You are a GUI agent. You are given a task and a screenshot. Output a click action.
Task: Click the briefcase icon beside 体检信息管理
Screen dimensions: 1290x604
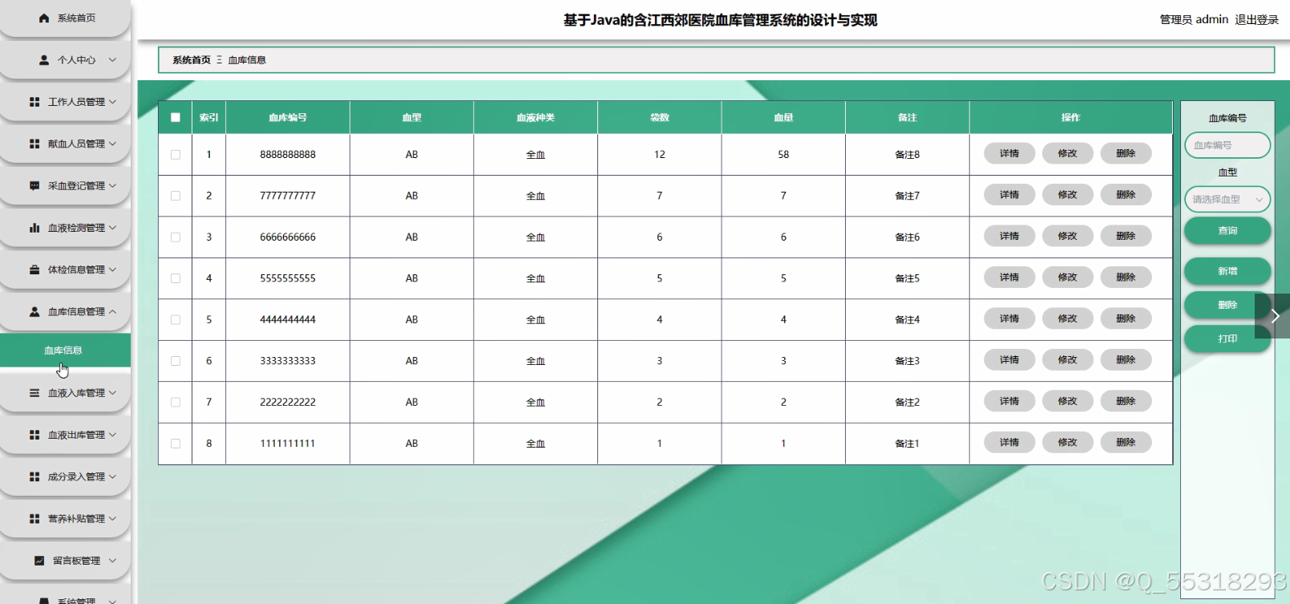pos(34,270)
